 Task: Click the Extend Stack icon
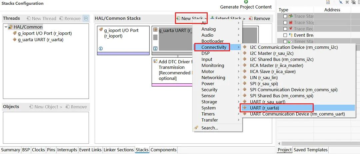212,18
